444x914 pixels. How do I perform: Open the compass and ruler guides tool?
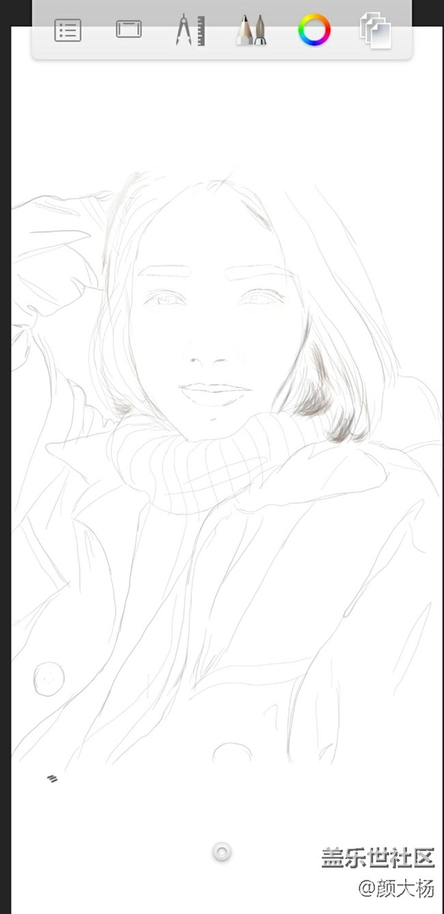point(190,31)
